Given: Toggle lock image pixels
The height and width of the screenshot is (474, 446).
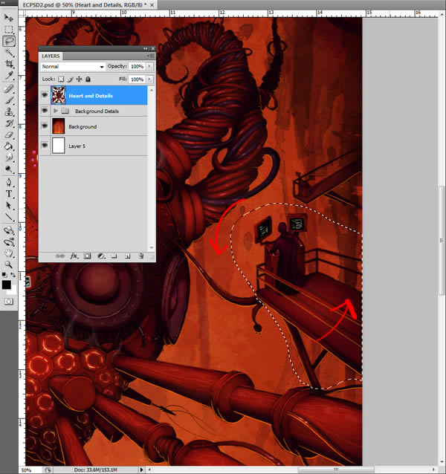Looking at the screenshot, I should click(70, 79).
